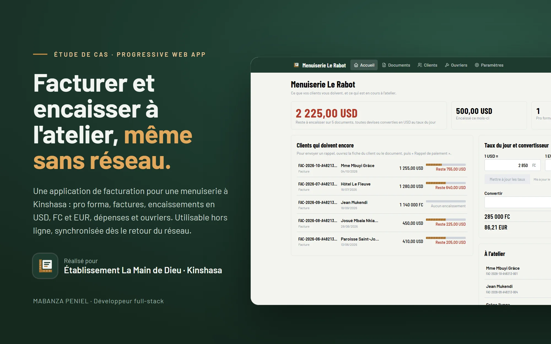Open invoice FAC-2026-06-A48213 row
Viewport: 551px width, 344px height.
[x=382, y=241]
